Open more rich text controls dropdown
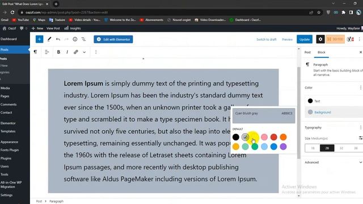The height and width of the screenshot is (204, 363). [85, 52]
